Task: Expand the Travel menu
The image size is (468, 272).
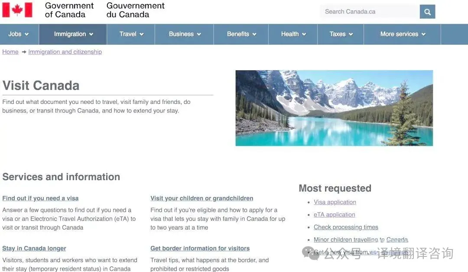Action: coord(131,34)
